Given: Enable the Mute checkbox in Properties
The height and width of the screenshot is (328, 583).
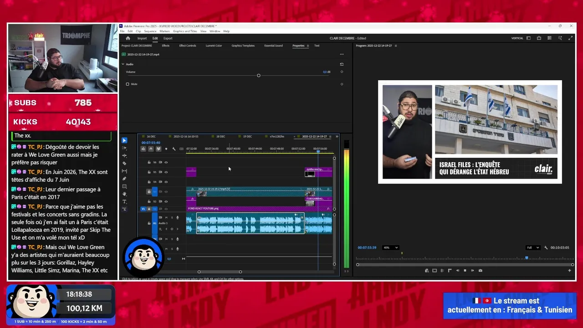Looking at the screenshot, I should point(128,84).
